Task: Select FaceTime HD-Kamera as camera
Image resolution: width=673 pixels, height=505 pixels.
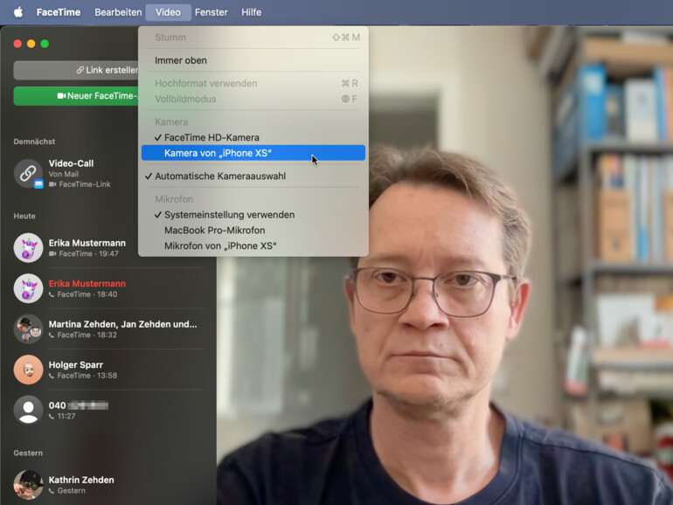Action: pyautogui.click(x=253, y=137)
